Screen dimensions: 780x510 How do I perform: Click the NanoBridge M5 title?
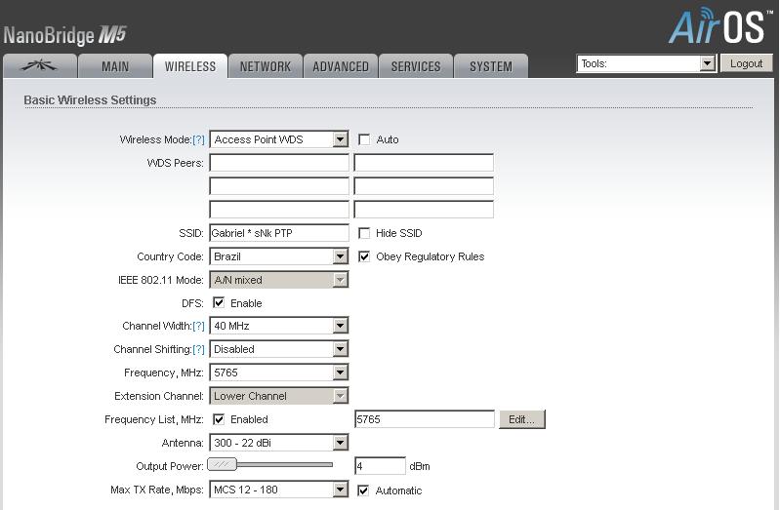pos(64,35)
